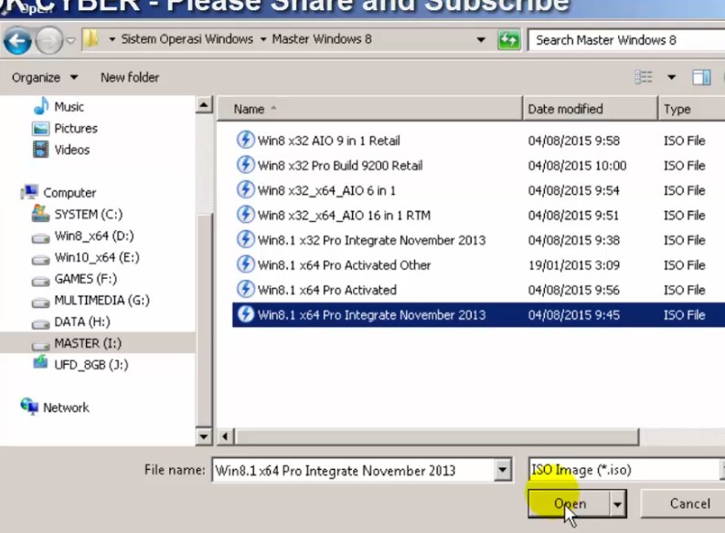This screenshot has height=533, width=725.
Task: Click ISO icon of Win8 x32_x64_AIO 6 in 1
Action: tap(246, 189)
